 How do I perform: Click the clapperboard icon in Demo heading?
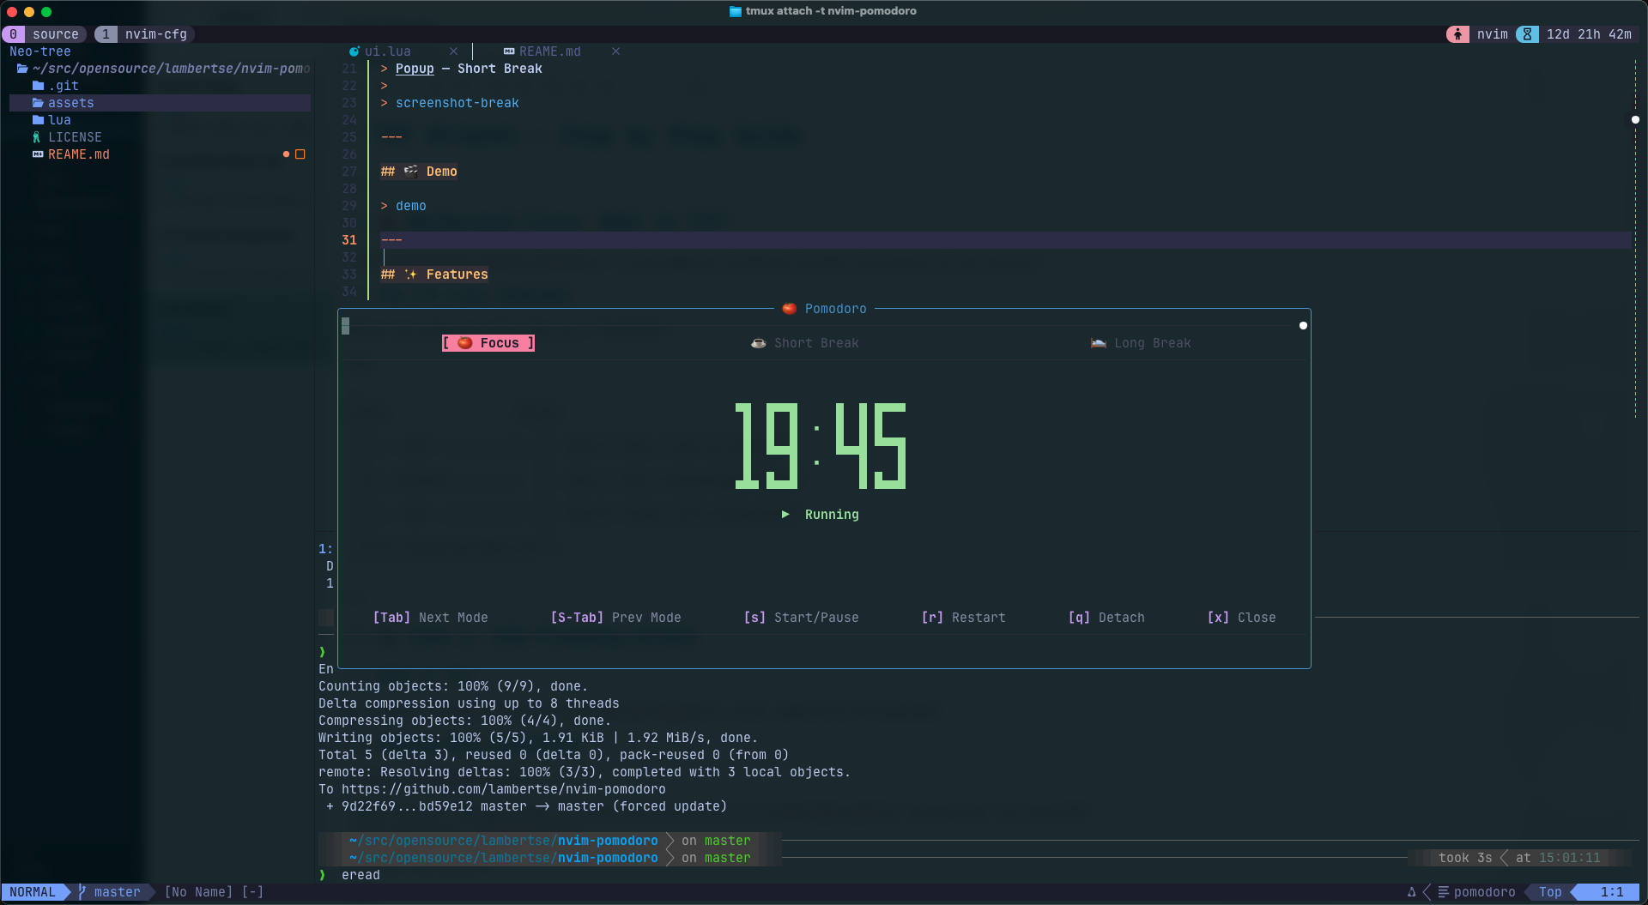pyautogui.click(x=411, y=172)
